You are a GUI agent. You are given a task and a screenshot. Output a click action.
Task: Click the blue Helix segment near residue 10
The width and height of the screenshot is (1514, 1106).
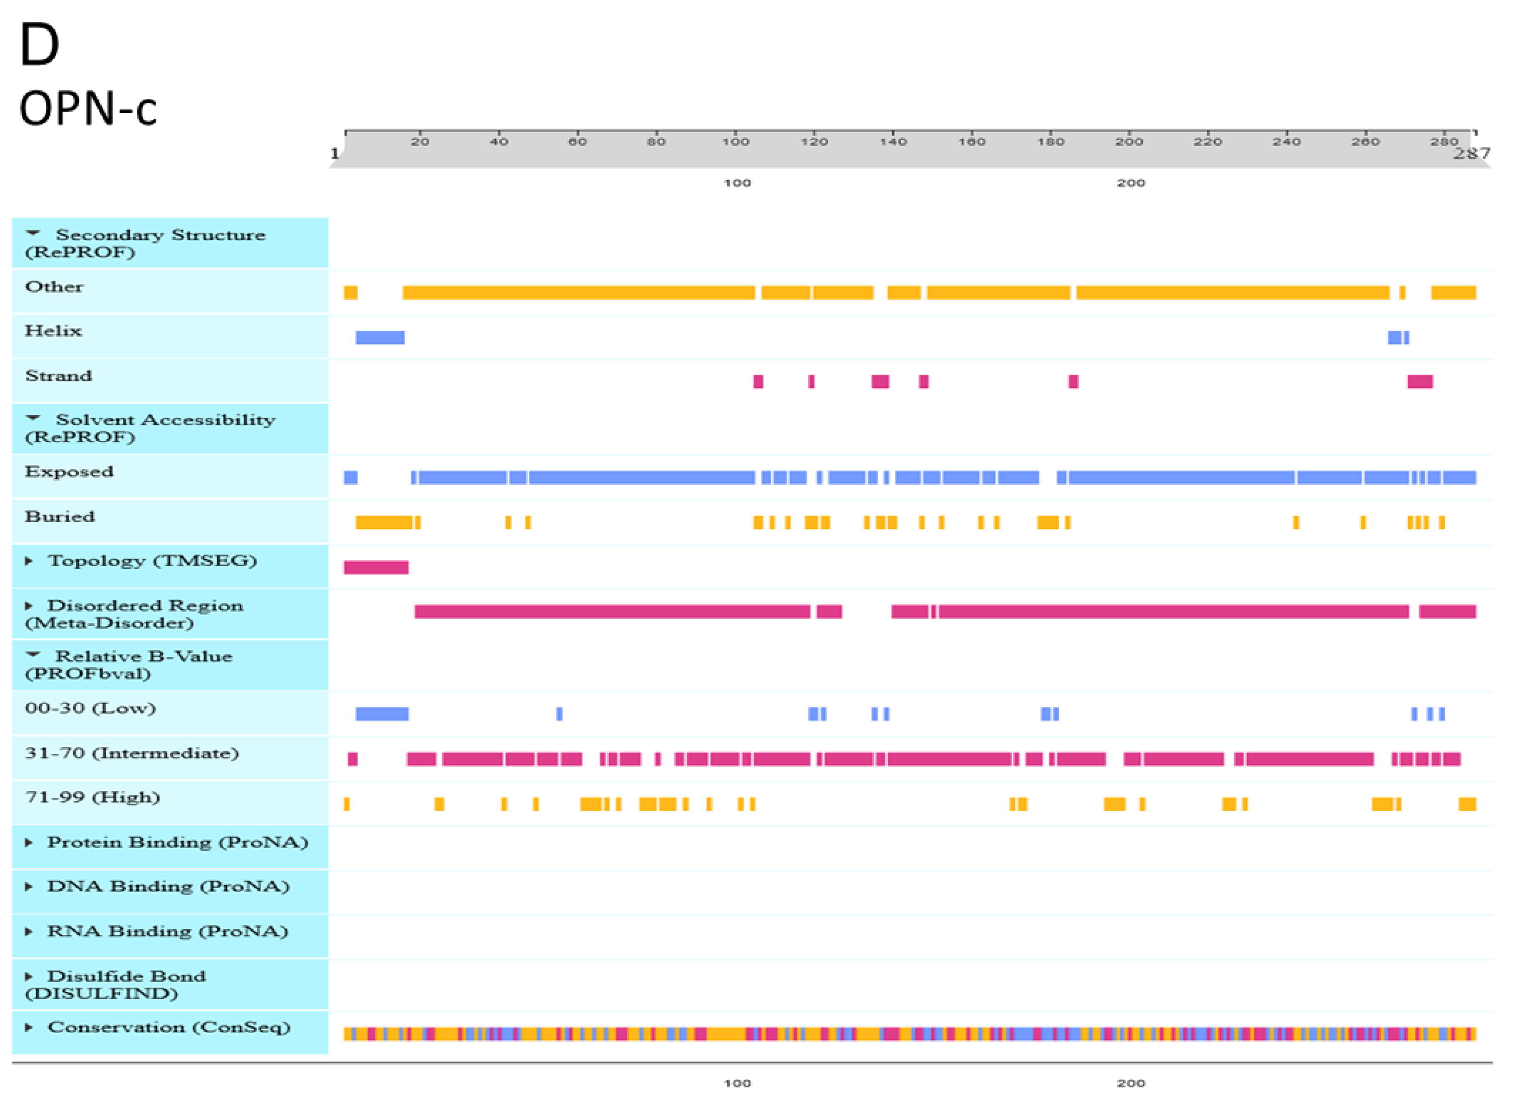[380, 337]
